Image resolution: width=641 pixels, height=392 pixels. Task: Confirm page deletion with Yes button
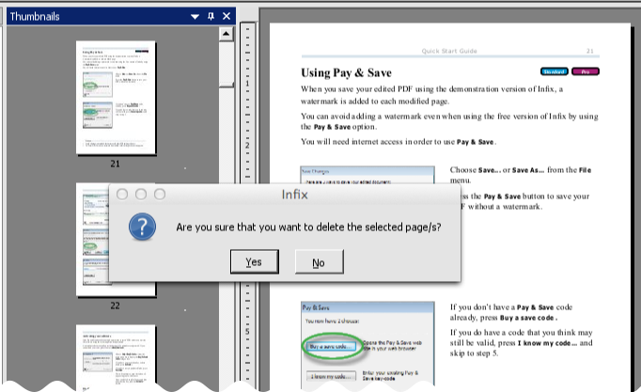(x=254, y=261)
